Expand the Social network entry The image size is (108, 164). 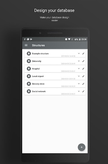[79, 91]
